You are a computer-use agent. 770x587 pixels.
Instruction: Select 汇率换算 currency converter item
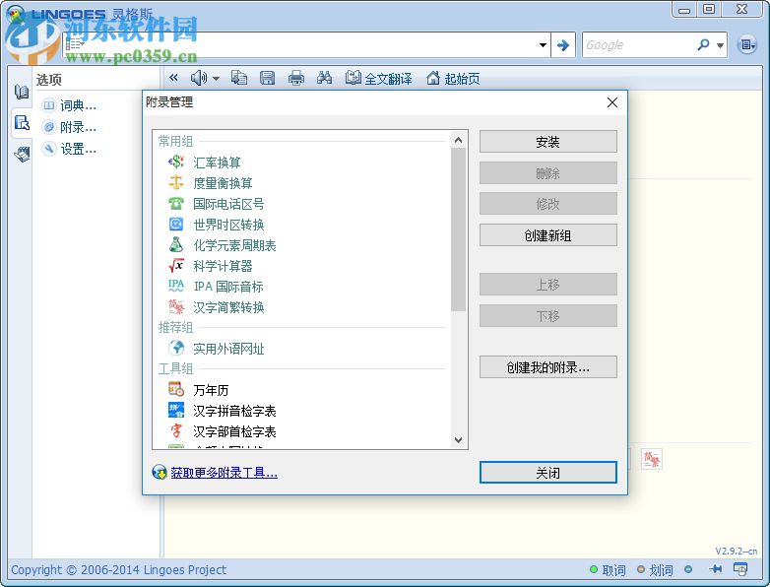(x=217, y=163)
